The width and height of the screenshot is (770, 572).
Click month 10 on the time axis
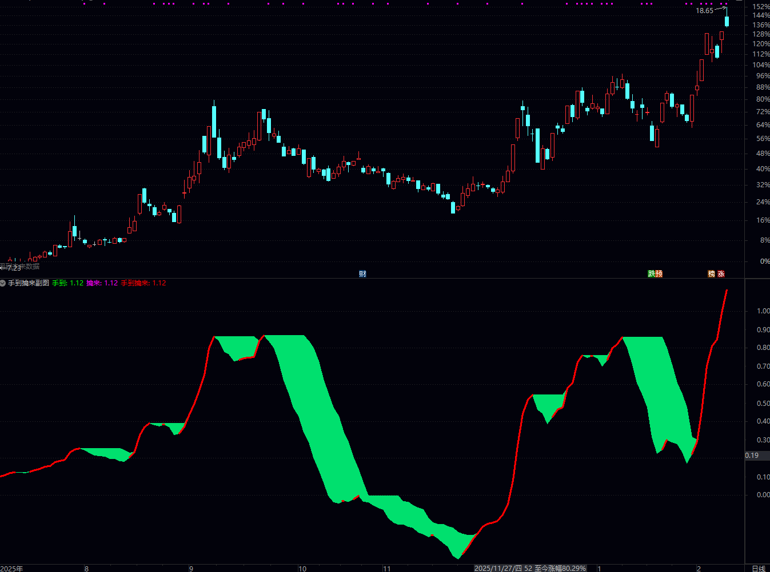[302, 569]
